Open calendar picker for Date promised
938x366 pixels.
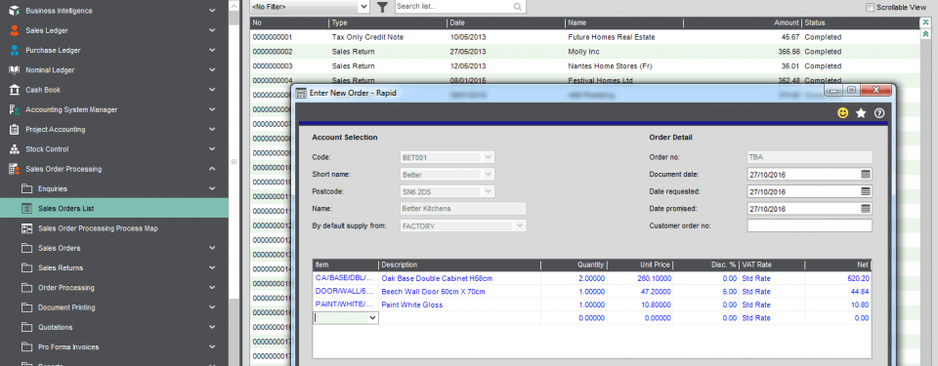click(x=866, y=209)
